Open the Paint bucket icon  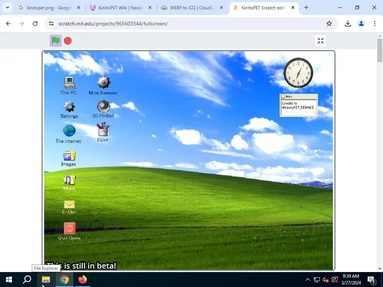point(103,133)
